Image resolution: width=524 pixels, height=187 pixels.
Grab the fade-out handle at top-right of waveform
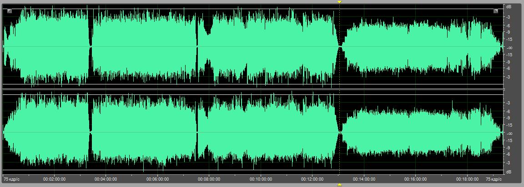(496, 11)
